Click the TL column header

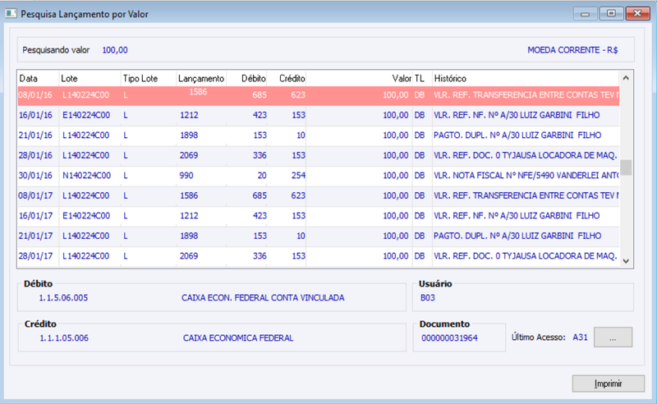[422, 78]
